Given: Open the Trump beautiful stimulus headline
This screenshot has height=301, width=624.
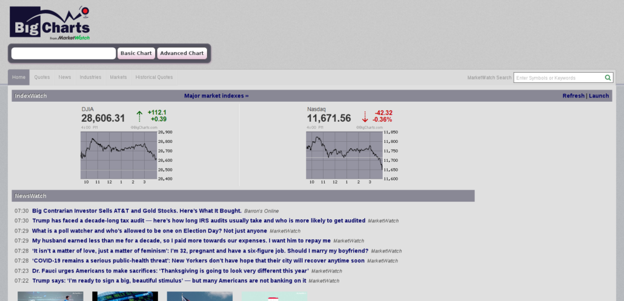Looking at the screenshot, I should 169,281.
